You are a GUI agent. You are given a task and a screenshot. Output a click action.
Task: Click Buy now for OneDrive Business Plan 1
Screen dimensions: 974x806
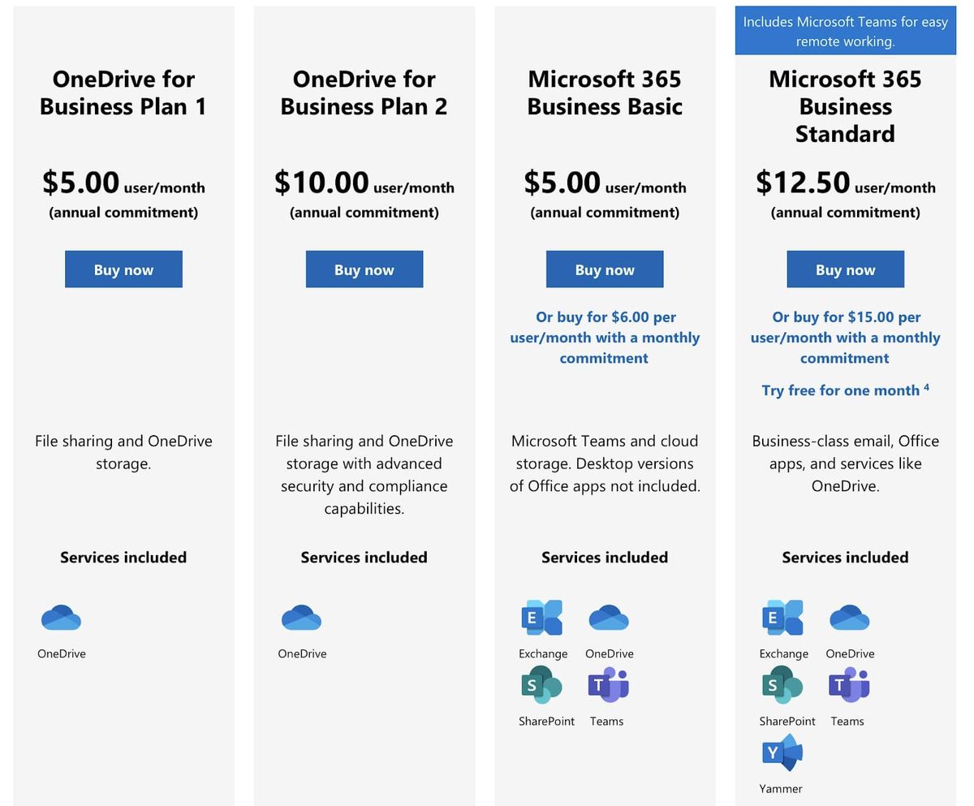(123, 269)
